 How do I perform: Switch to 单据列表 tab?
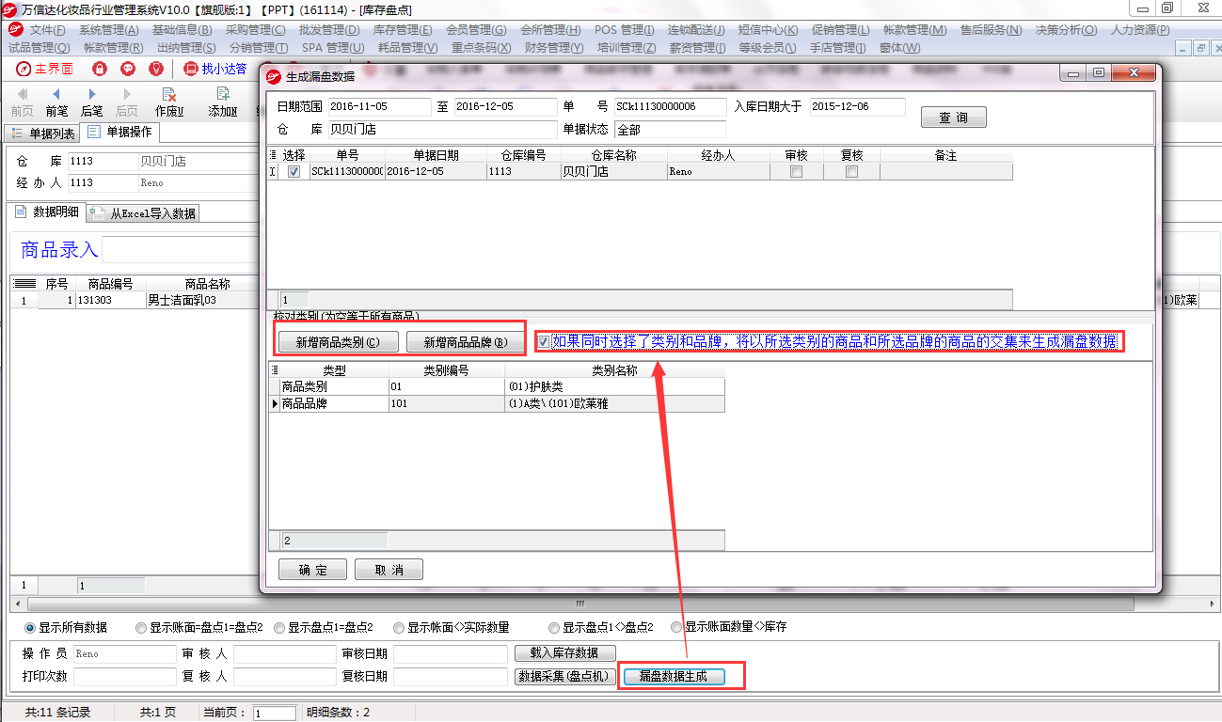pyautogui.click(x=41, y=133)
